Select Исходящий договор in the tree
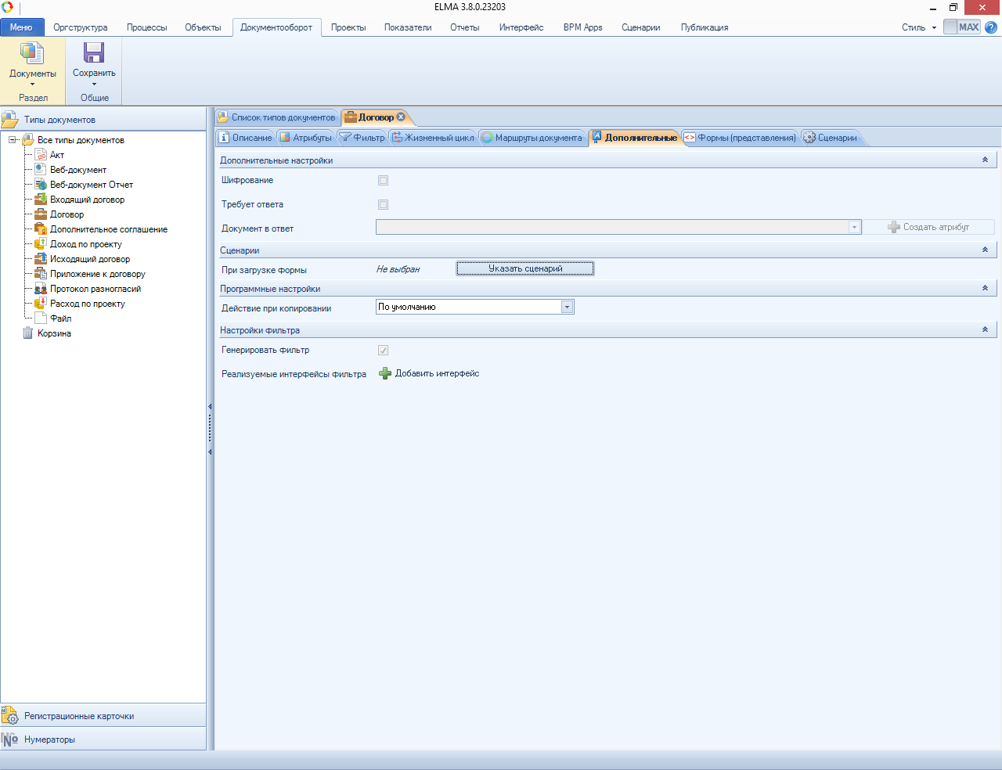This screenshot has width=1002, height=770. point(90,259)
